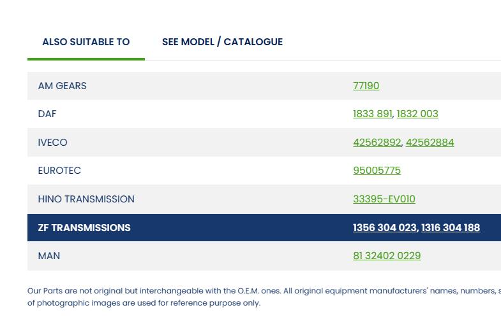Select ZF reference 1356 304 023
Screen dimensions: 501x324
tap(384, 228)
